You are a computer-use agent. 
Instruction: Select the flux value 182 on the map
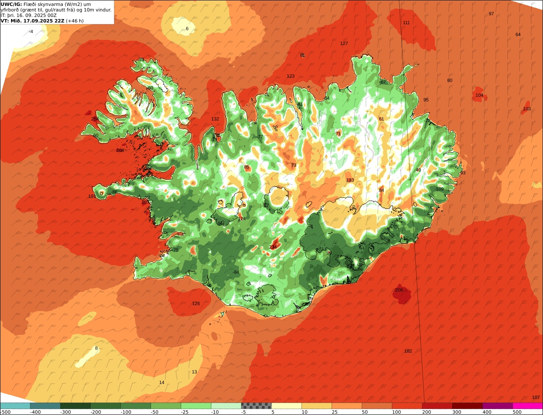pyautogui.click(x=408, y=351)
